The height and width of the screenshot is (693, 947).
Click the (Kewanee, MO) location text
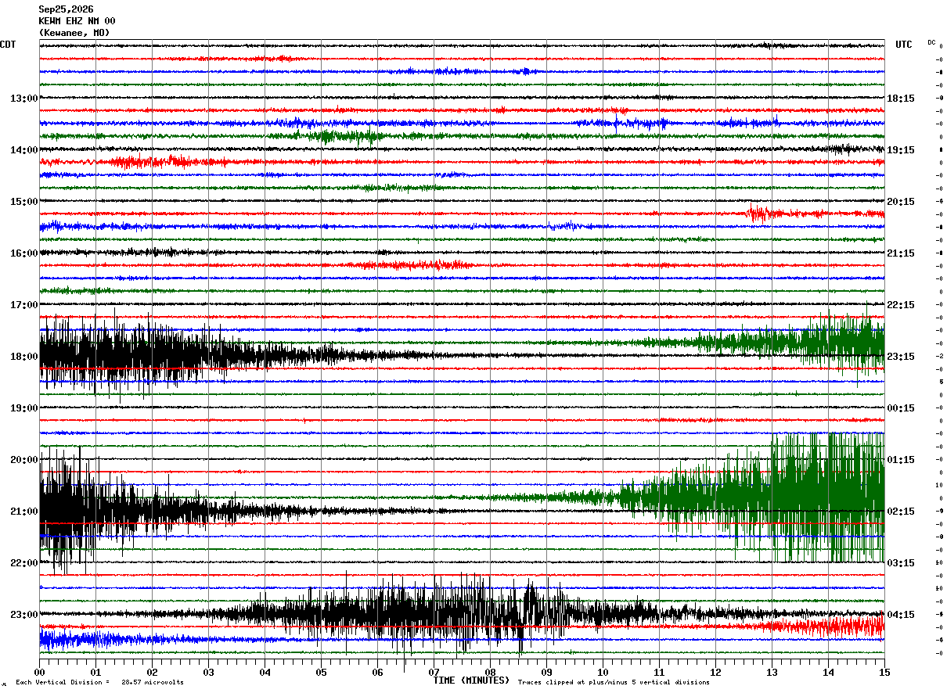click(x=74, y=33)
